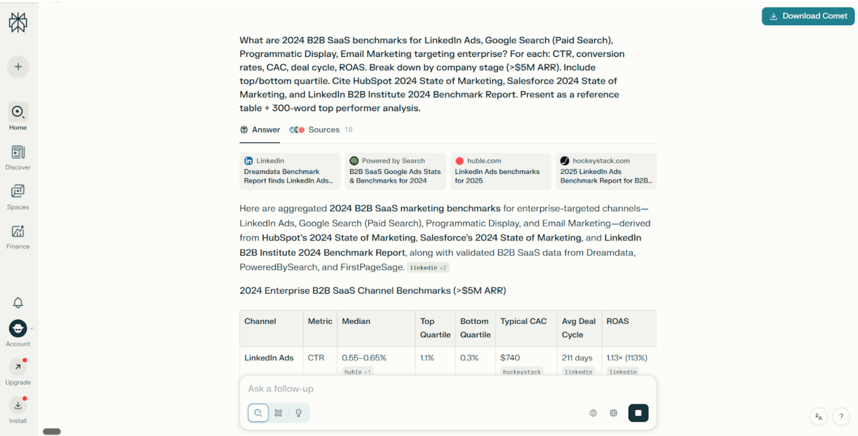
Task: Start a new thread with the plus icon
Action: point(18,66)
